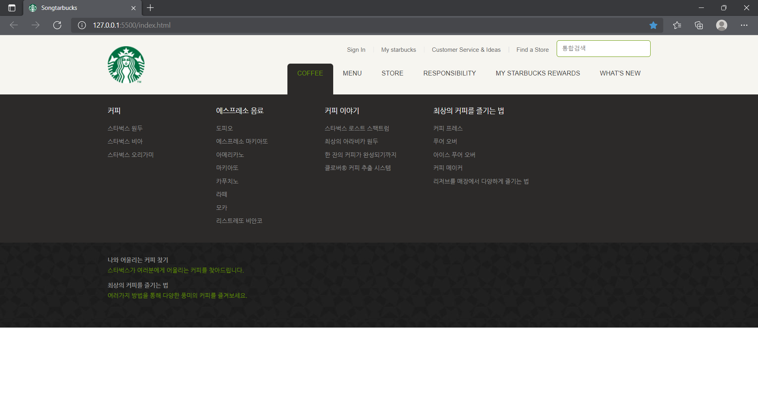Viewport: 758px width, 407px height.
Task: Open the 스타벅스 비아 link
Action: pyautogui.click(x=125, y=141)
